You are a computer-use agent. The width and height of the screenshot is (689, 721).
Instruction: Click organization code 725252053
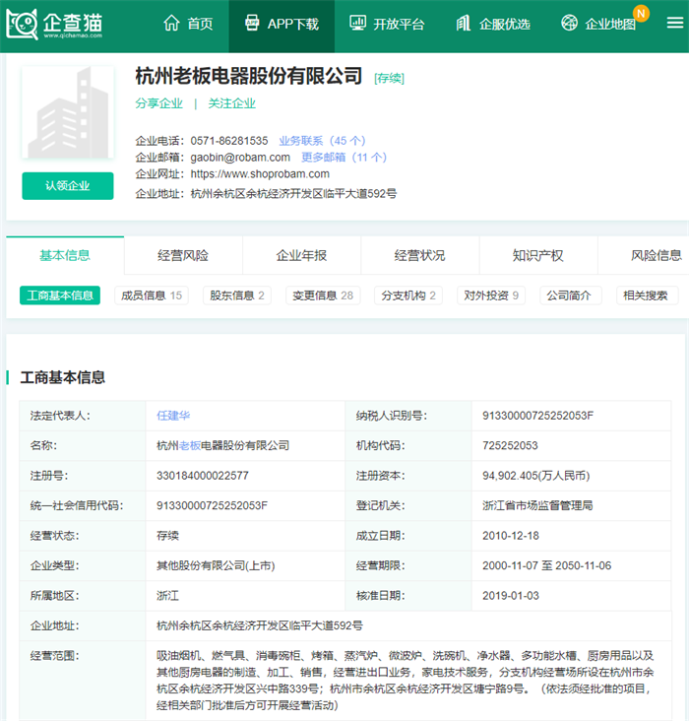click(510, 445)
